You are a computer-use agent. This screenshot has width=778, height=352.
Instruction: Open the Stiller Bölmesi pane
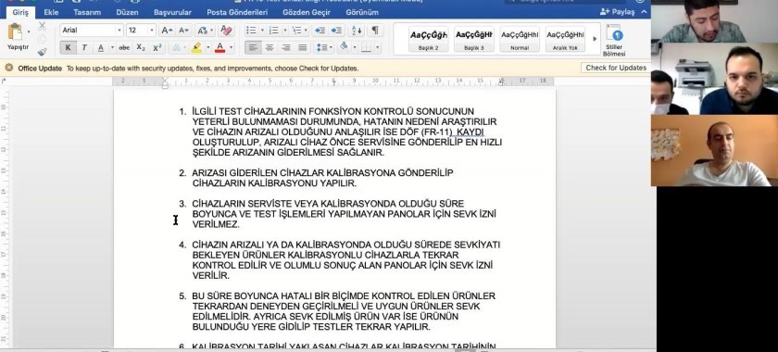pos(614,40)
